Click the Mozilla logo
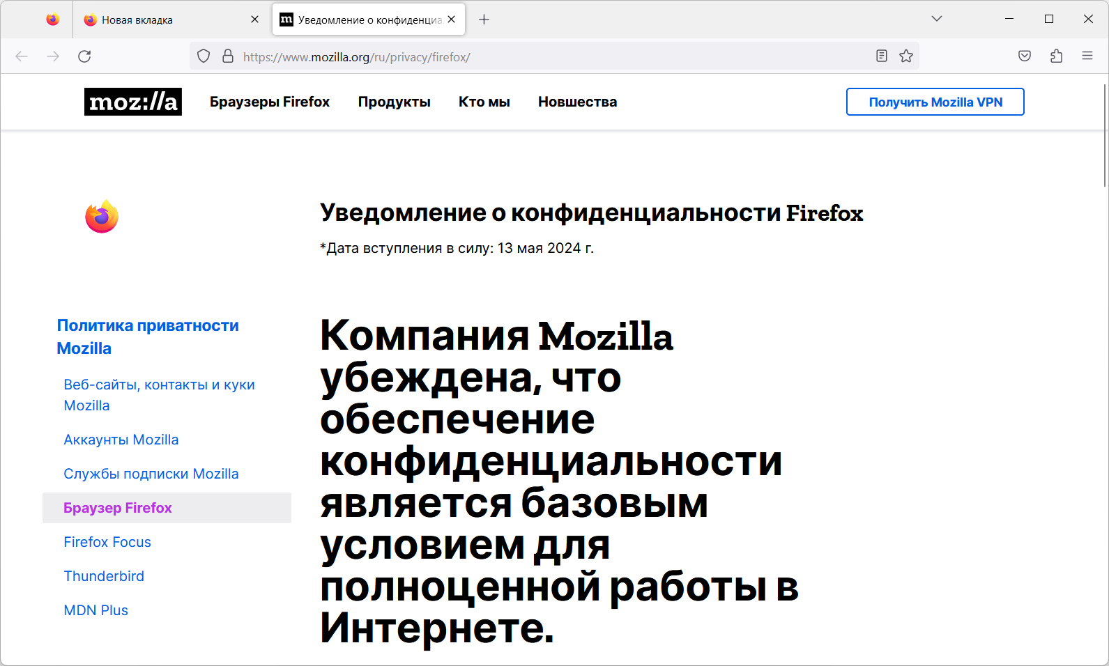The height and width of the screenshot is (666, 1109). (133, 102)
